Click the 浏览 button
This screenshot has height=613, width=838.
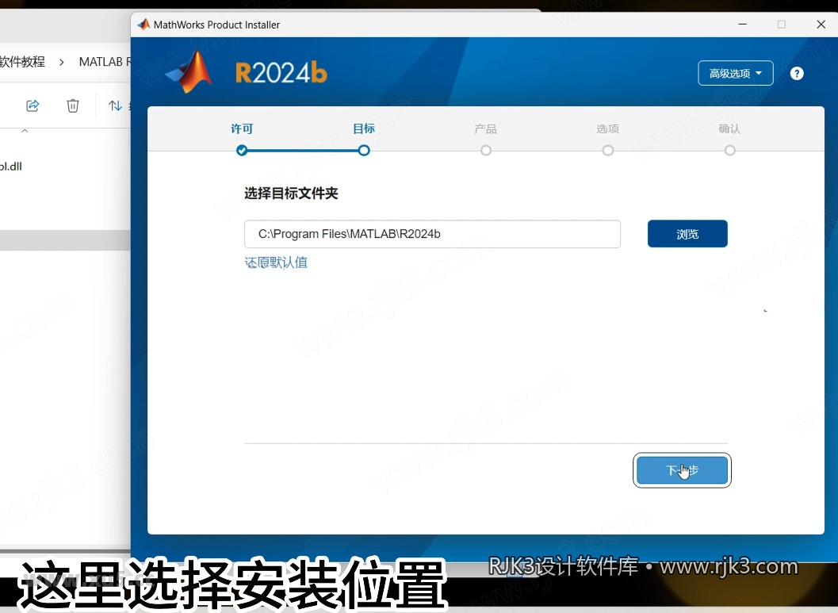tap(687, 234)
